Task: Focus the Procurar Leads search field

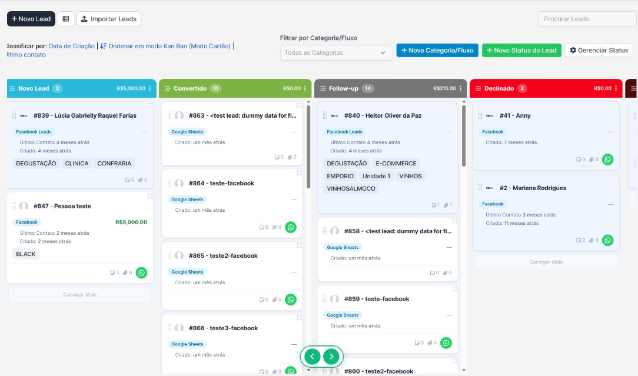Action: pos(587,19)
